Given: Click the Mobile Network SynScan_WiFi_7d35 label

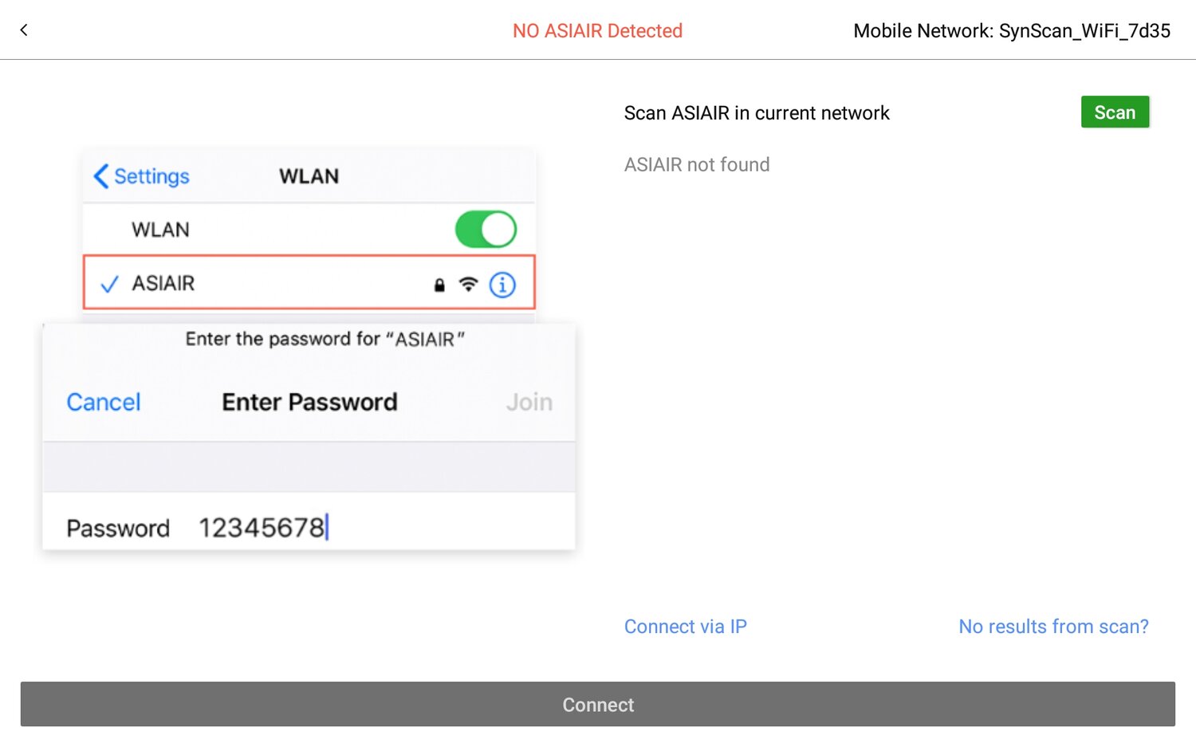Looking at the screenshot, I should (x=1011, y=31).
